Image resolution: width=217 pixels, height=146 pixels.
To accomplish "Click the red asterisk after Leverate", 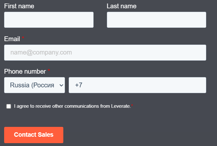I will (x=132, y=106).
